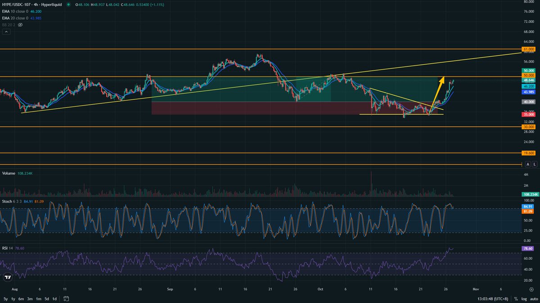540x303 pixels.
Task: Toggle auto scale mode
Action: click(x=534, y=299)
